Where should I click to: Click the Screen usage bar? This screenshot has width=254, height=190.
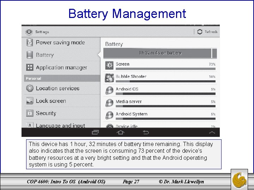(x=165, y=69)
